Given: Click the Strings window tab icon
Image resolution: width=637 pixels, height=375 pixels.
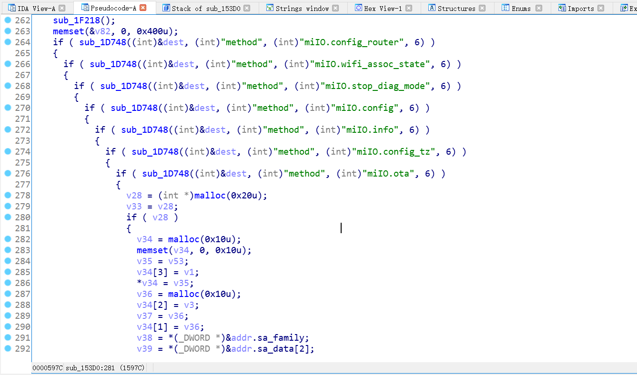Looking at the screenshot, I should (270, 8).
